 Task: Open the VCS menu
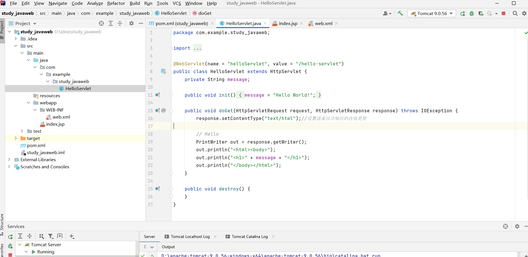[x=177, y=3]
